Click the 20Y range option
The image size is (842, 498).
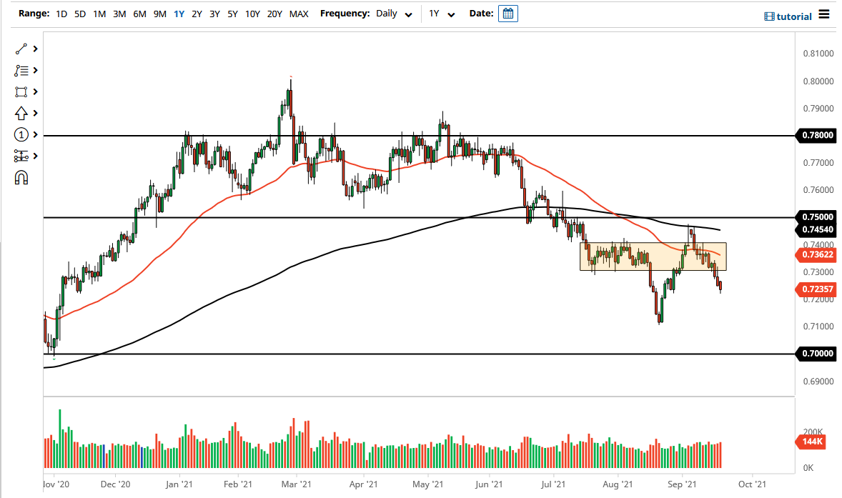[x=274, y=14]
